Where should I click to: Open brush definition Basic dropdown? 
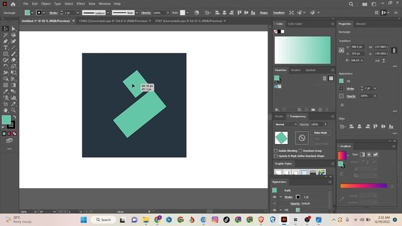pos(137,13)
